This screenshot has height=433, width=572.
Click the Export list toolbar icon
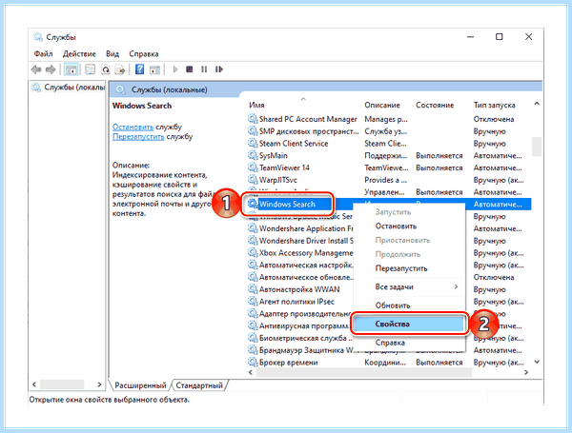(x=120, y=69)
